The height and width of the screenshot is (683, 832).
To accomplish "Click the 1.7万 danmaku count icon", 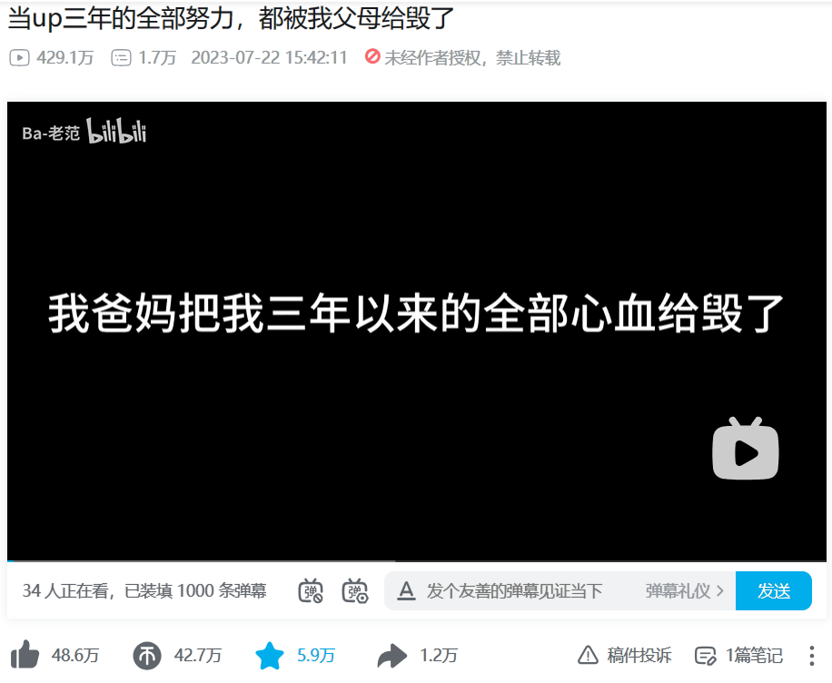I will pos(121,57).
